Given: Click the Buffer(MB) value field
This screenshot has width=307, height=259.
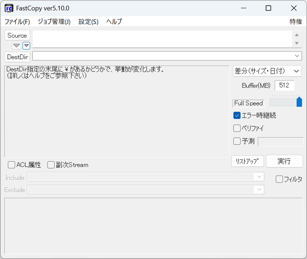Looking at the screenshot, I should 284,85.
